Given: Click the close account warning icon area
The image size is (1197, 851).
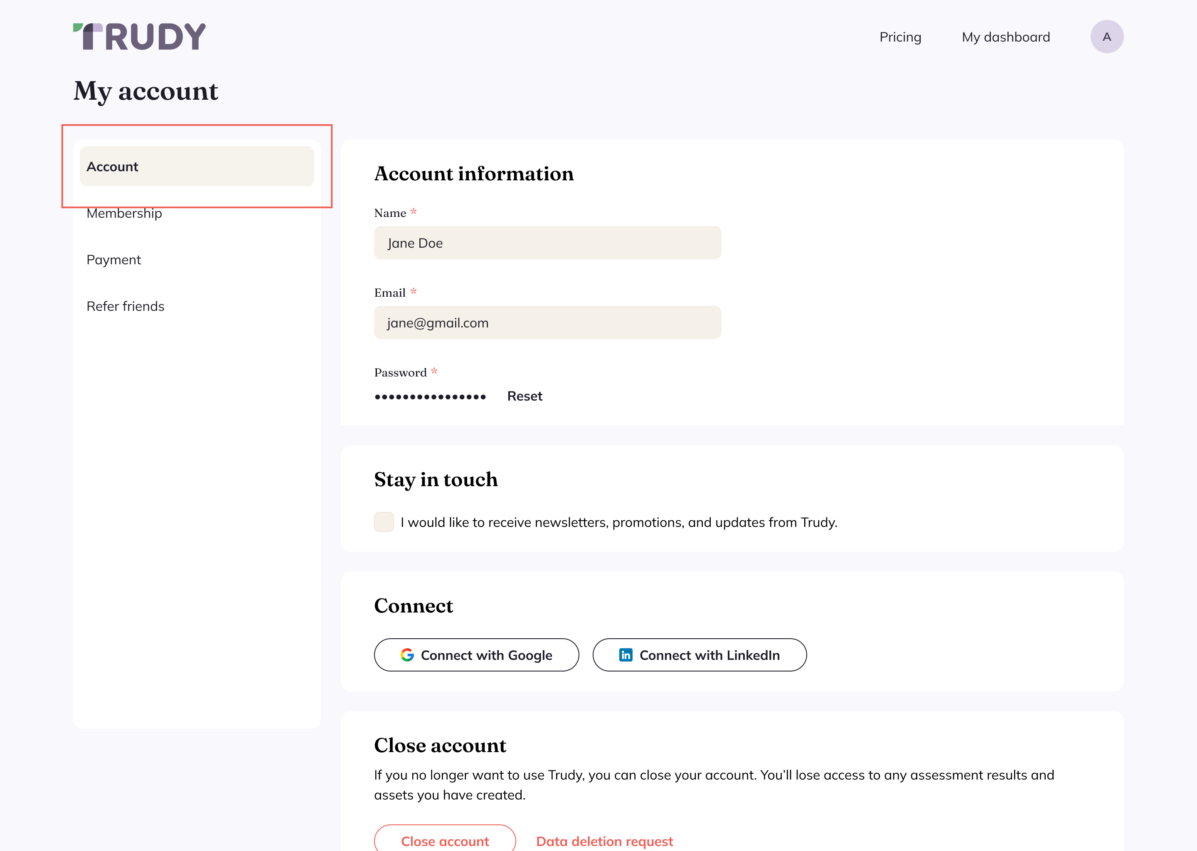Looking at the screenshot, I should 445,840.
